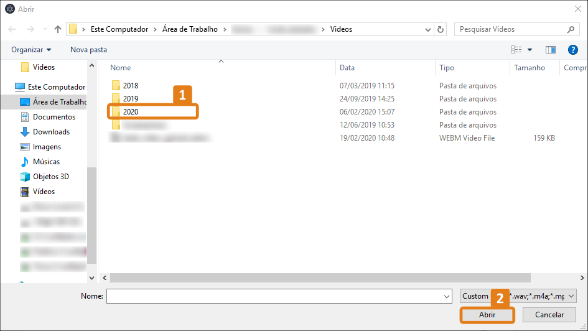
Task: Open the file name suggestions dropdown
Action: pos(446,296)
